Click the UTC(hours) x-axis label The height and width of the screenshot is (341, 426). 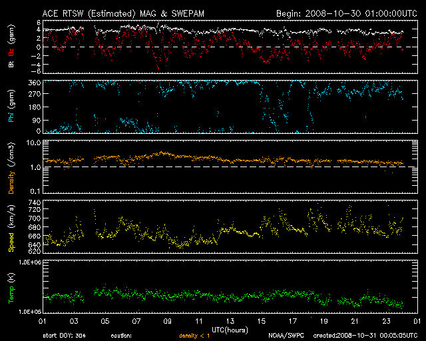[x=230, y=330]
